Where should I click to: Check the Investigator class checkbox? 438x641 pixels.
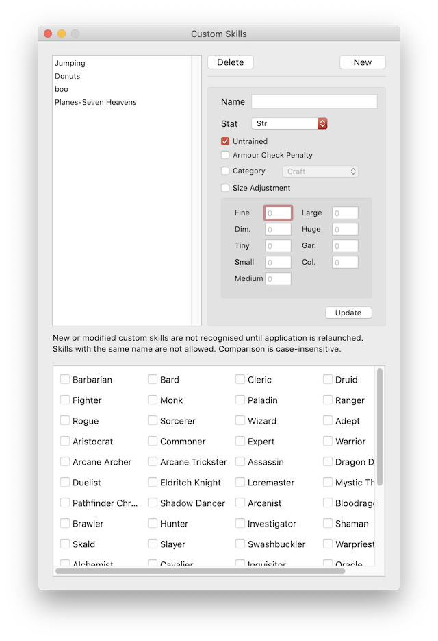point(240,523)
